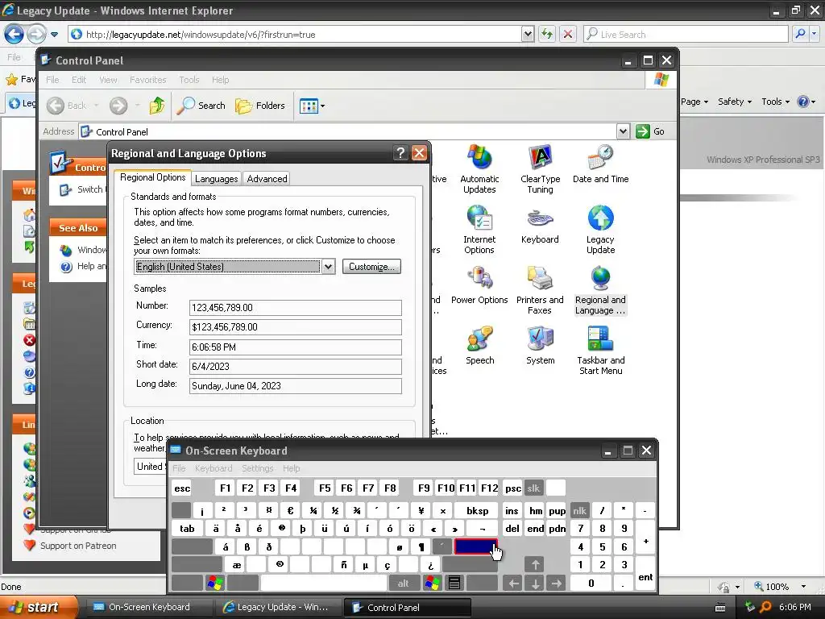
Task: Click the system tray clock 6:06 PM
Action: 794,608
